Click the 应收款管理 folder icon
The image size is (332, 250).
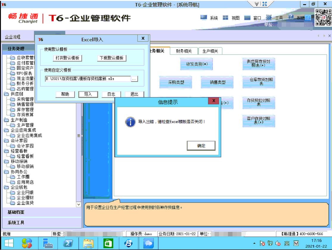13,58
